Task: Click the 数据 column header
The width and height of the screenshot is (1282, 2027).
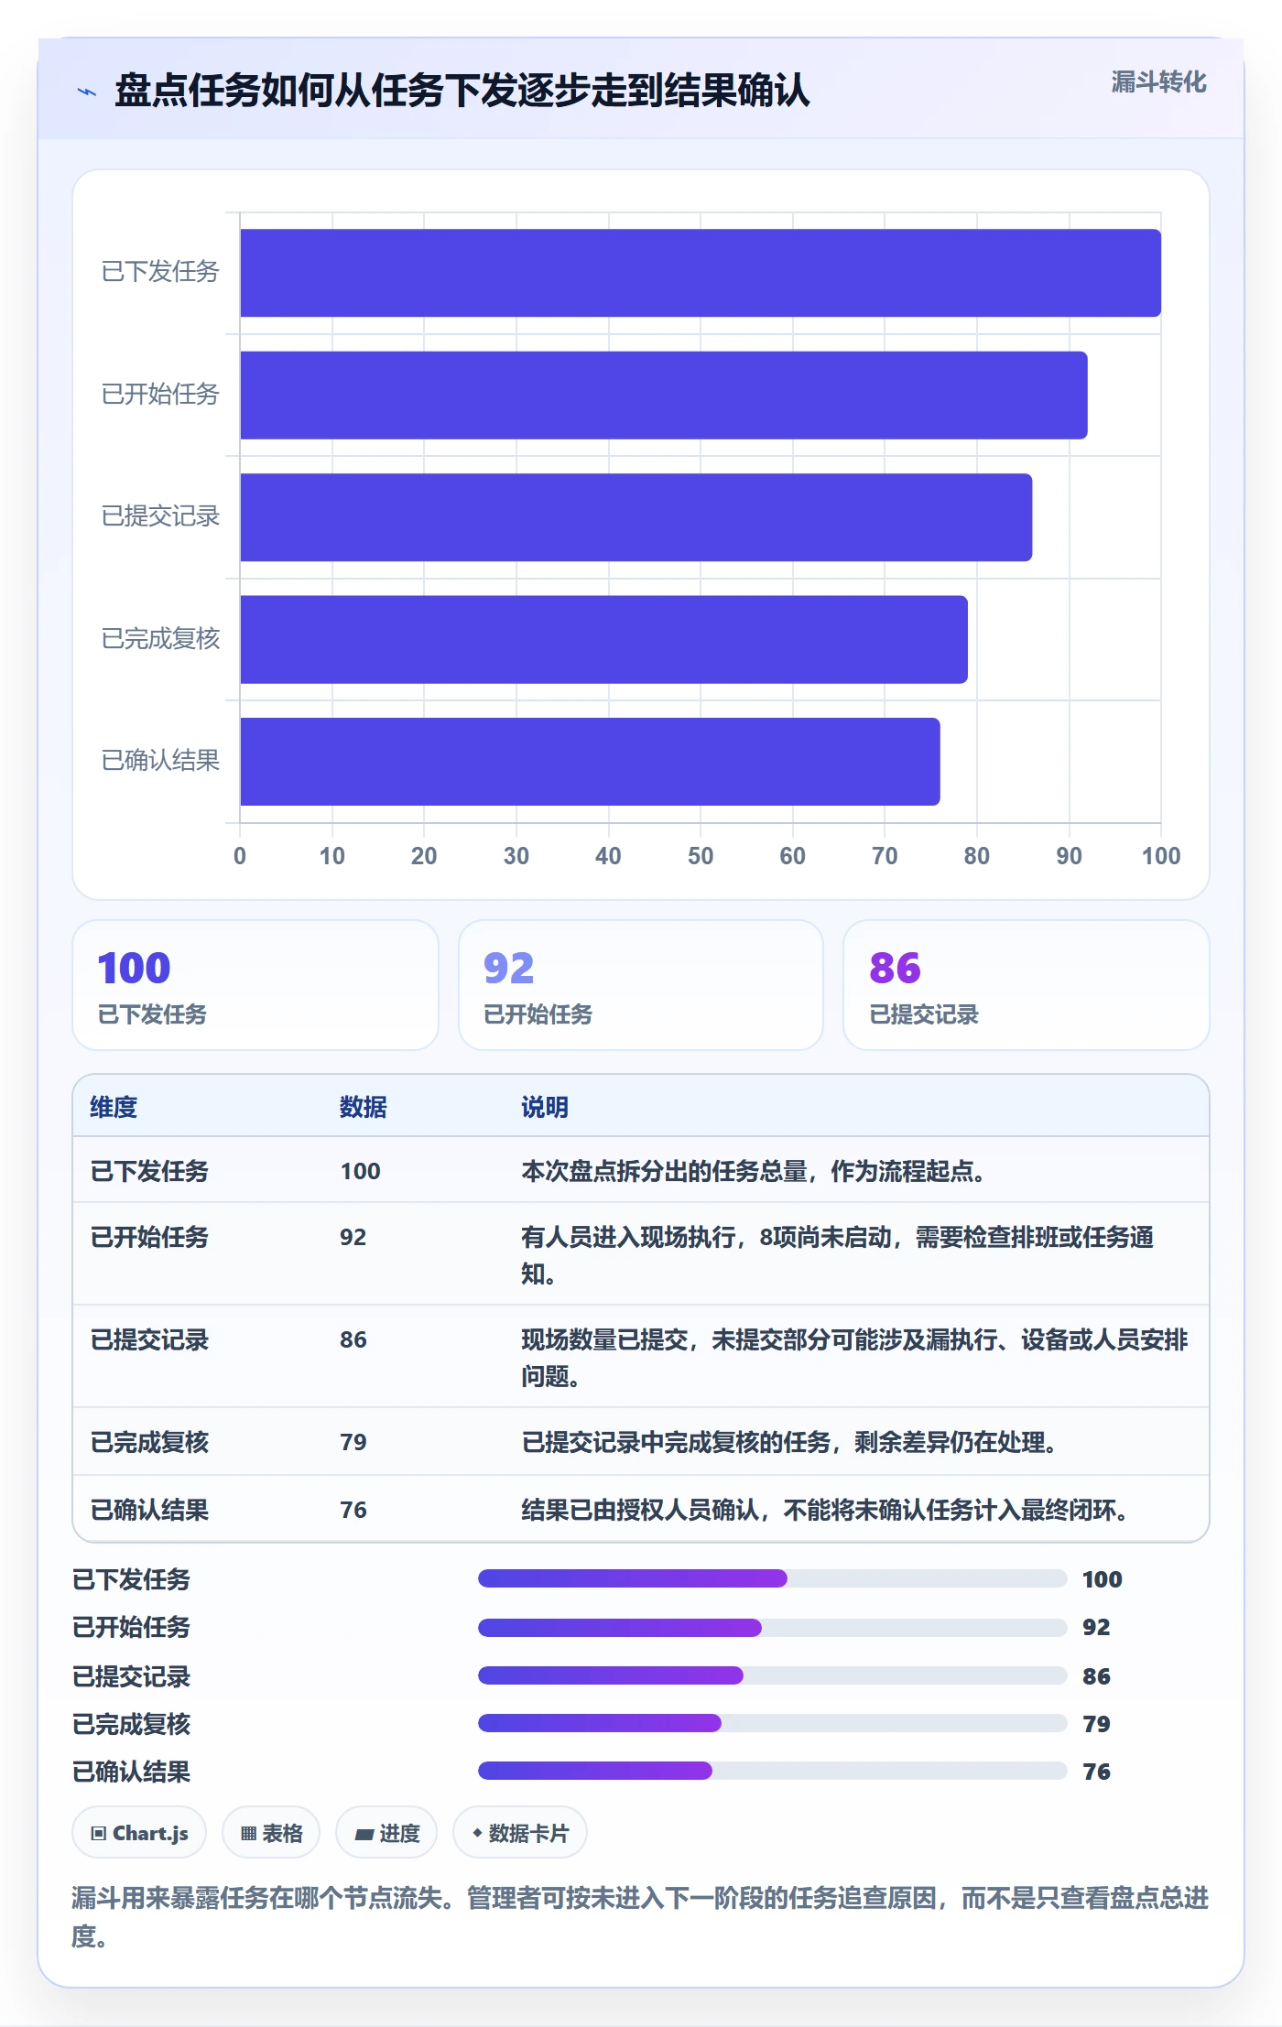Action: point(364,1107)
